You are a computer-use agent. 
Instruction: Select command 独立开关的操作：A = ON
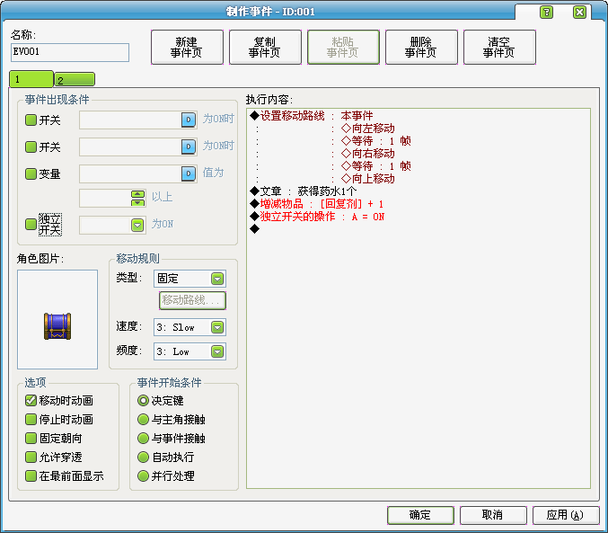coord(317,217)
